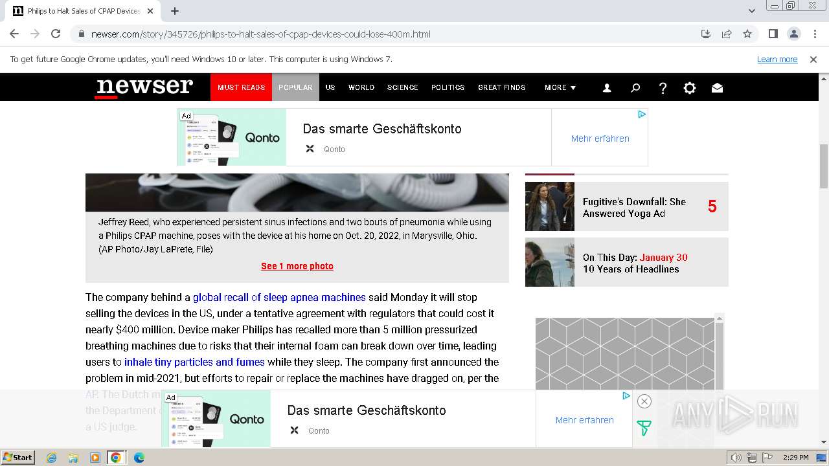Open a new browser tab
Screen dimensions: 829x466
pyautogui.click(x=175, y=11)
